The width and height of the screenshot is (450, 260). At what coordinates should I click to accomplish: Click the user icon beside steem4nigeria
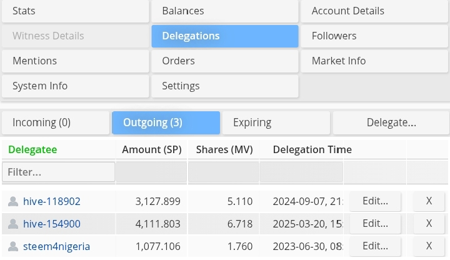coord(13,246)
